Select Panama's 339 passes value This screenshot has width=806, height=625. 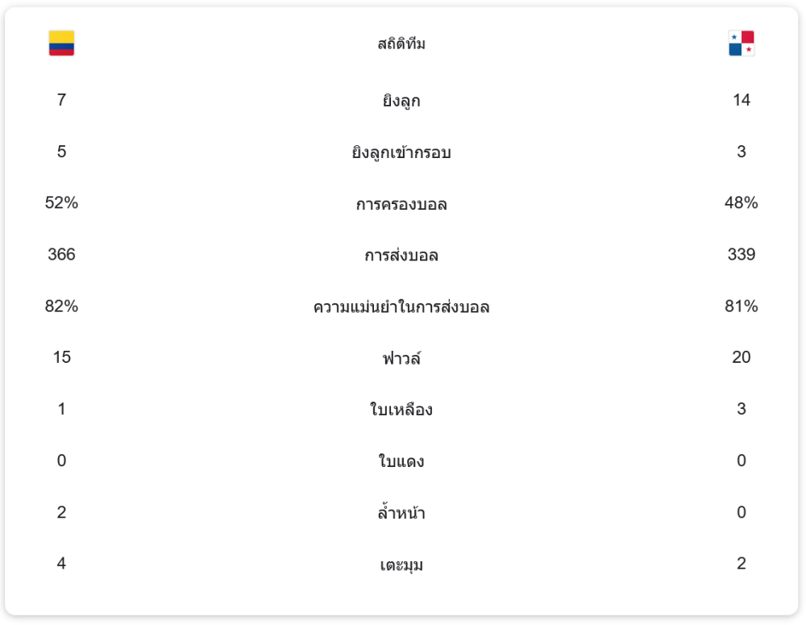point(741,255)
